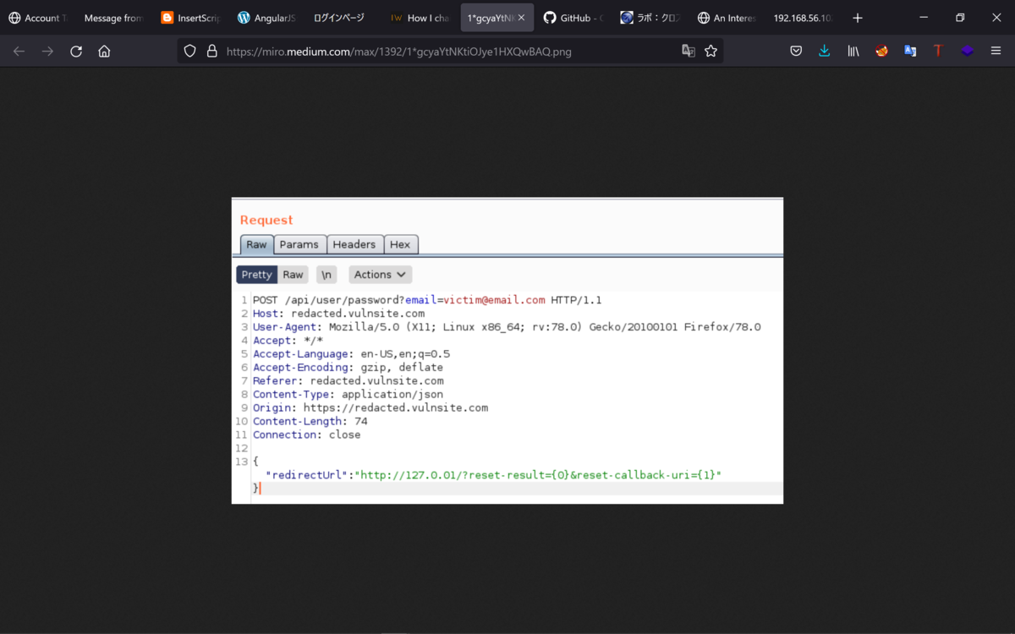The image size is (1015, 634).
Task: Click the Accept-Language header line
Action: click(351, 354)
